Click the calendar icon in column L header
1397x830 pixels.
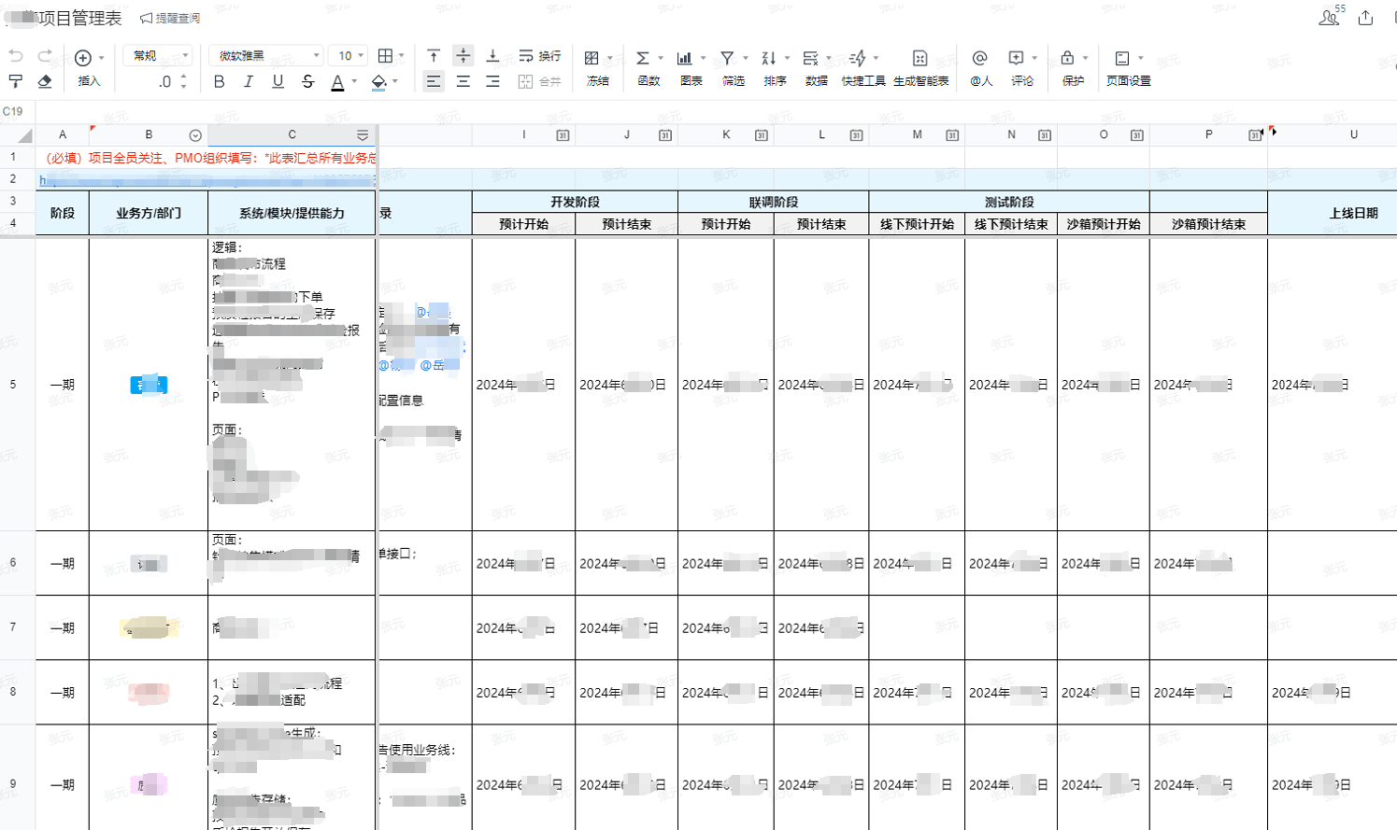tap(856, 135)
